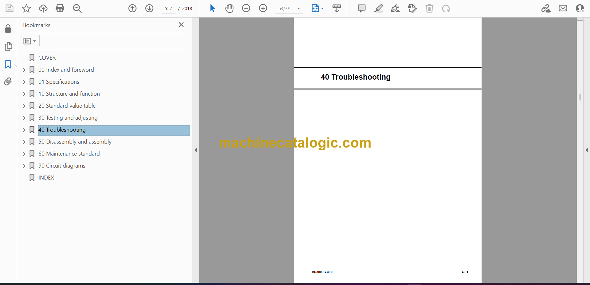
Task: Open the stamp tool
Action: tap(412, 8)
